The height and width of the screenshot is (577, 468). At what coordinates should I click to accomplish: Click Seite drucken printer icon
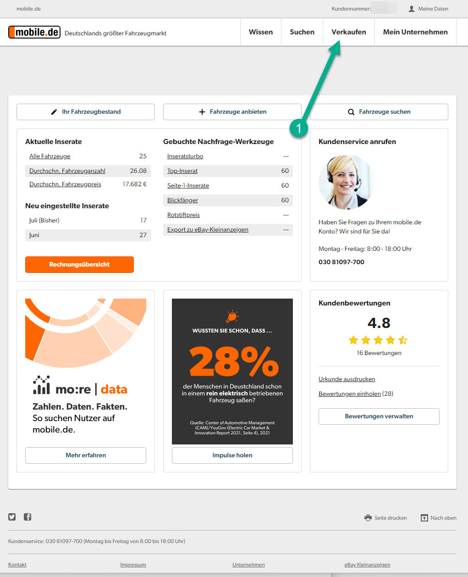(x=368, y=518)
